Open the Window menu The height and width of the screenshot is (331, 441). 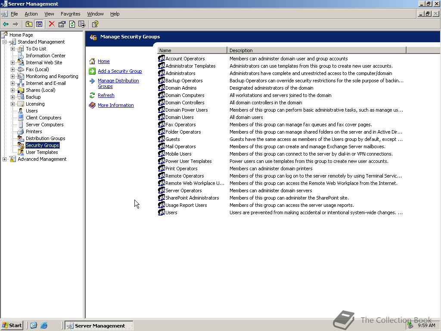[95, 14]
